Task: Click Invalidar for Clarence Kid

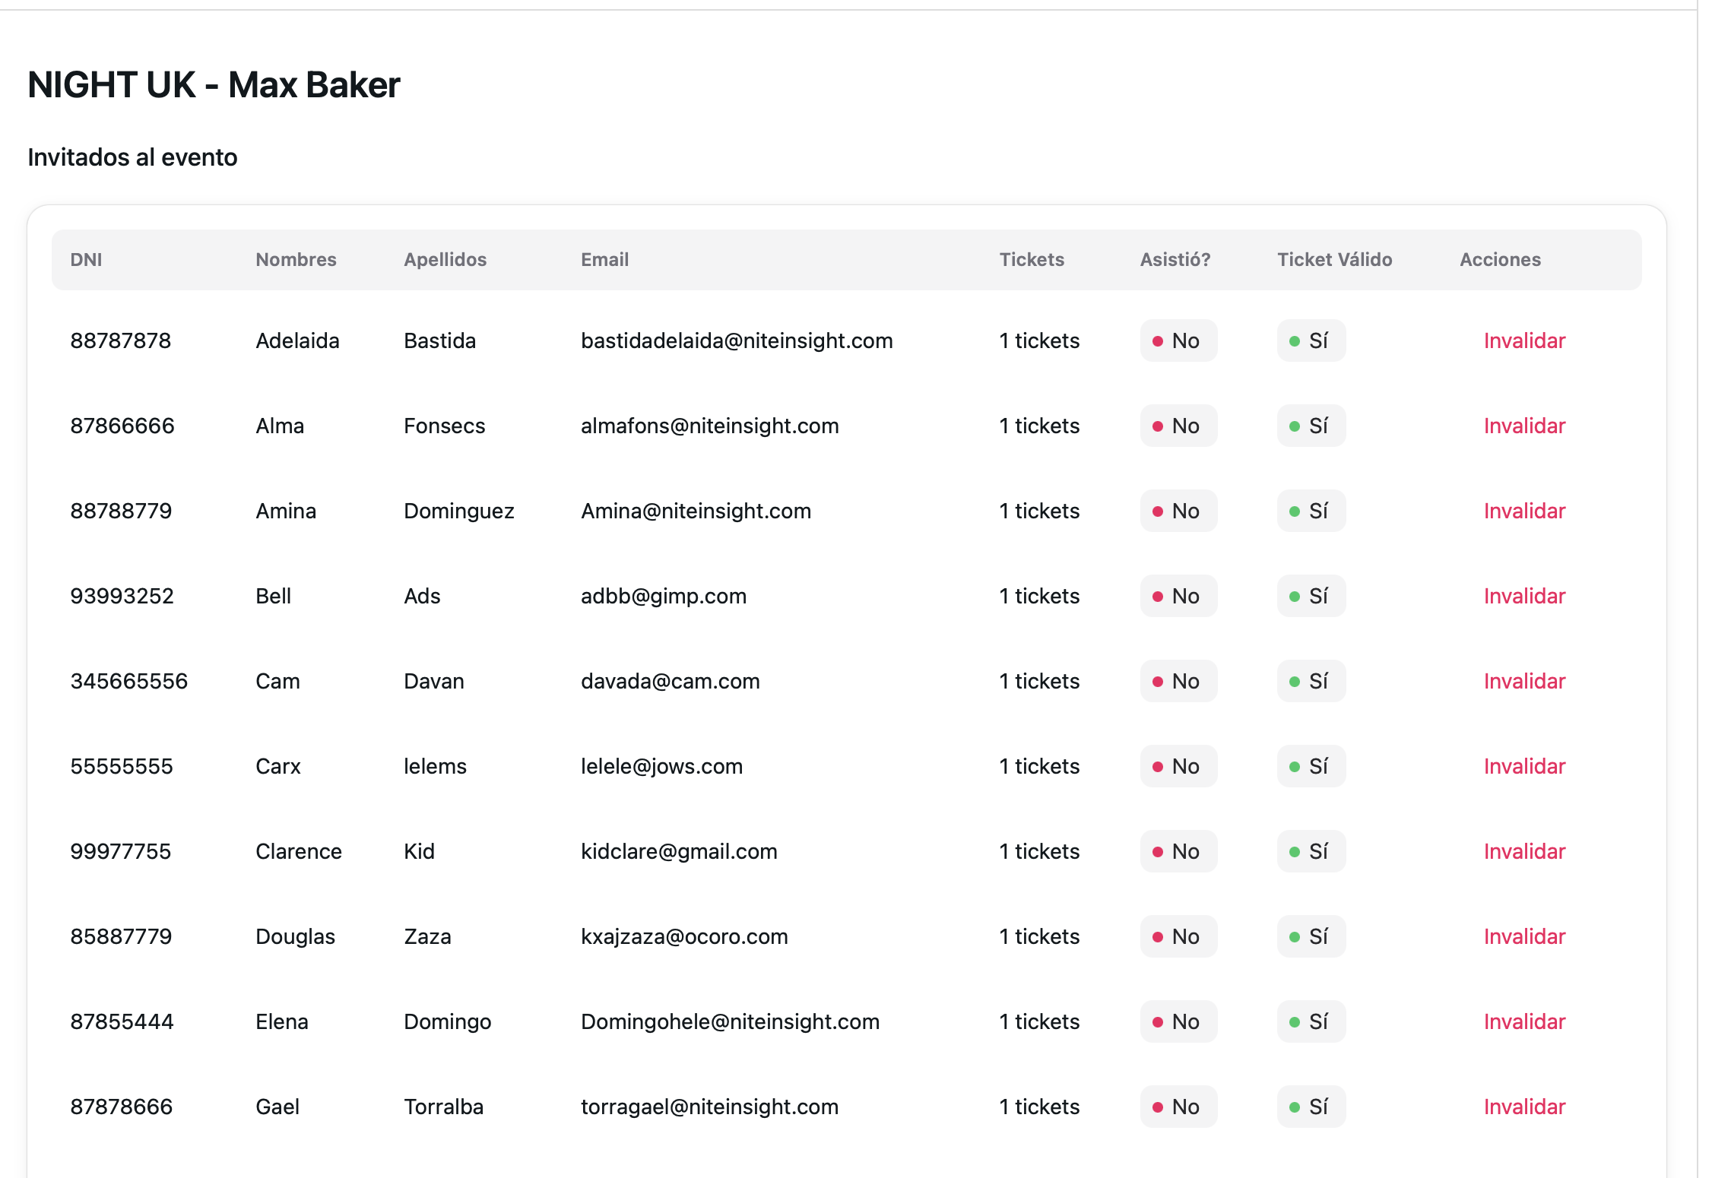Action: (x=1523, y=851)
